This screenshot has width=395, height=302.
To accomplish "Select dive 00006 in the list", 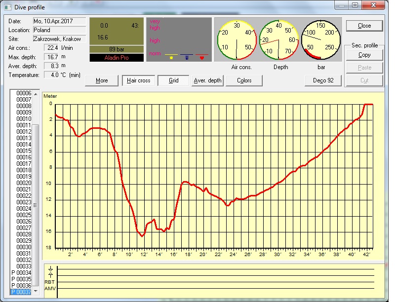I will (x=24, y=93).
